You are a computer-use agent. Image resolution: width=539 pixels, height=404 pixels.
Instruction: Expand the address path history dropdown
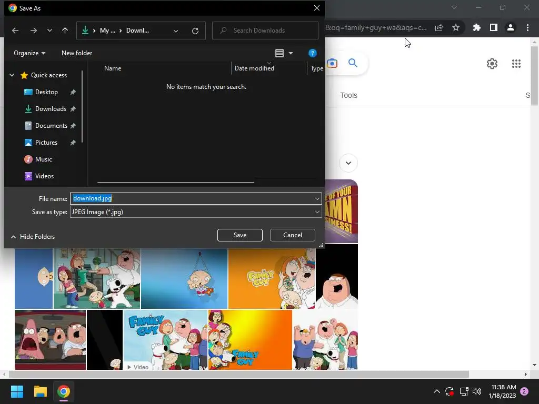pos(176,31)
